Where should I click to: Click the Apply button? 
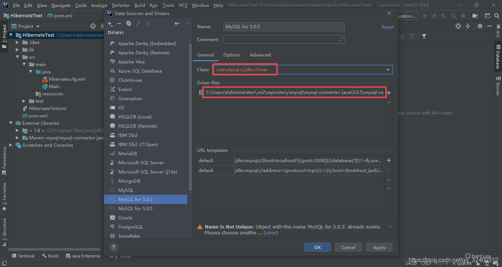pos(379,247)
